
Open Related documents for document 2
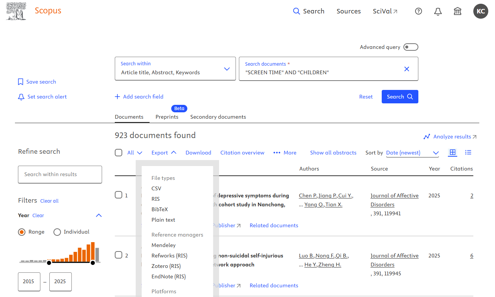point(274,285)
